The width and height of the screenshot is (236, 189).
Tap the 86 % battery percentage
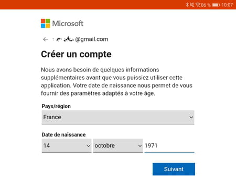[x=206, y=5]
